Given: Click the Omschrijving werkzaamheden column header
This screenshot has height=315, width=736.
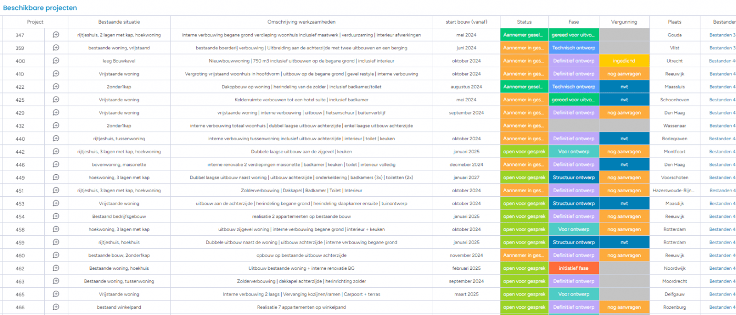Looking at the screenshot, I should (x=301, y=22).
